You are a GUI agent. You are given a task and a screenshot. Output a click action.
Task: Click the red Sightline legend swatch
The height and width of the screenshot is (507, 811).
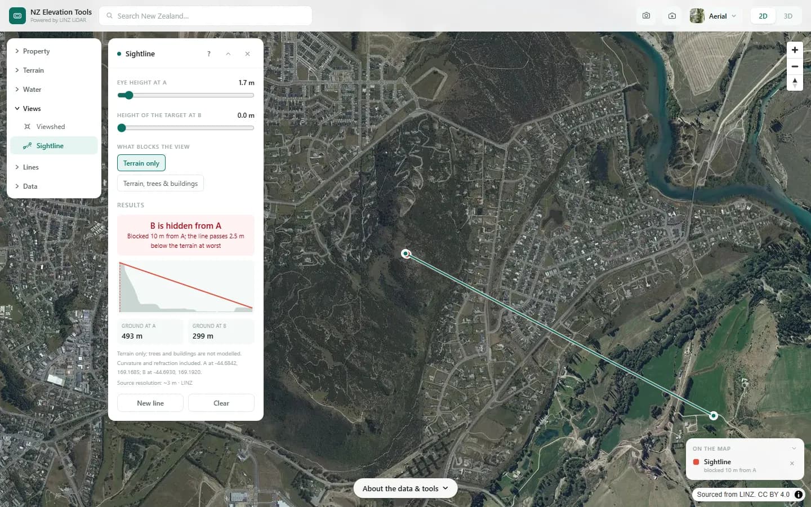(696, 462)
